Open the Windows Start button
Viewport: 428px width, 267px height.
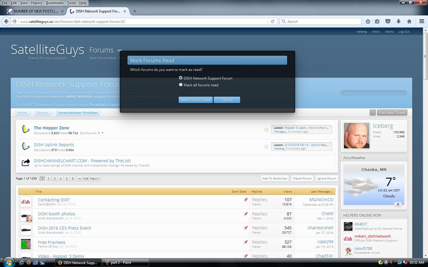(8, 262)
